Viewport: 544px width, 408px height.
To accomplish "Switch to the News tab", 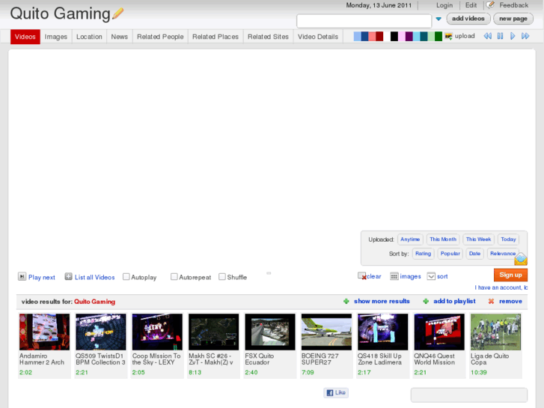I will click(x=119, y=37).
